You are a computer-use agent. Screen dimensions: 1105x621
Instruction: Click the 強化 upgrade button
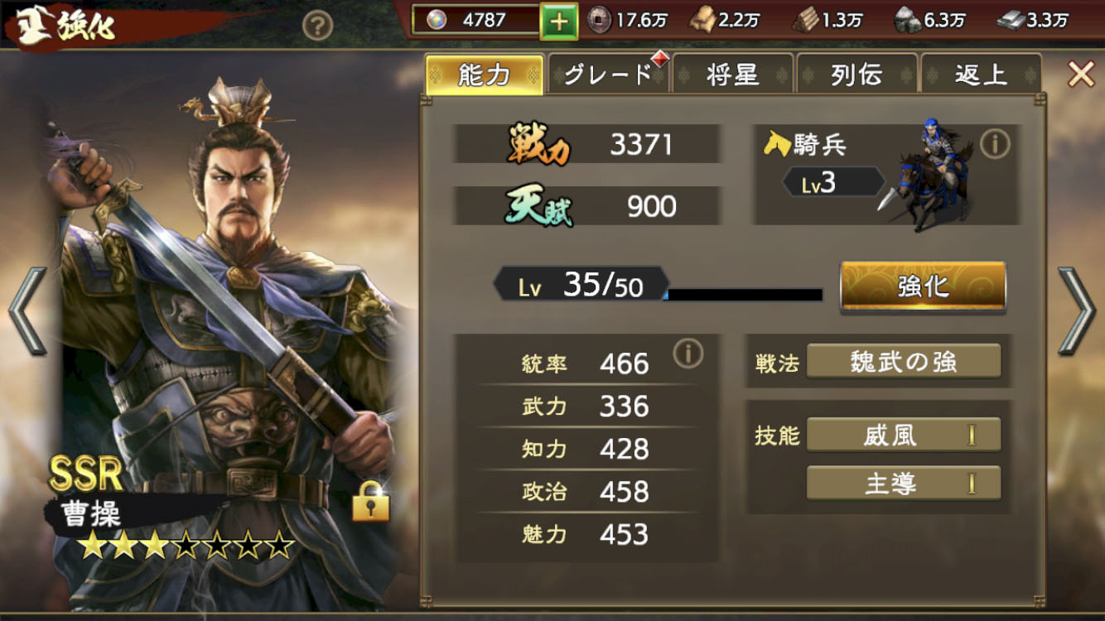923,286
